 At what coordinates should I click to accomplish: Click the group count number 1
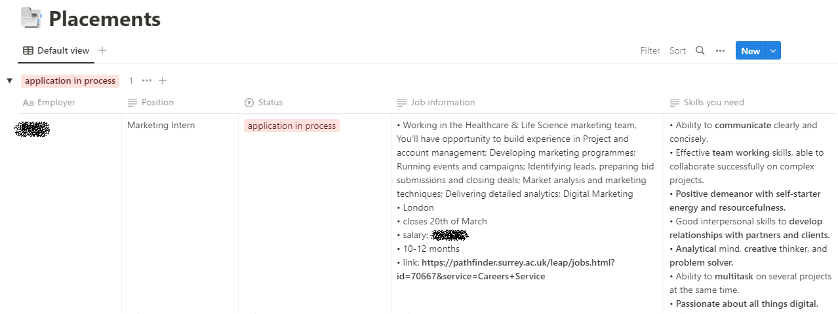click(x=131, y=80)
